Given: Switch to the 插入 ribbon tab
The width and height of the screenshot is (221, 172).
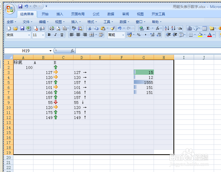Looking at the screenshot, I should [60, 14].
